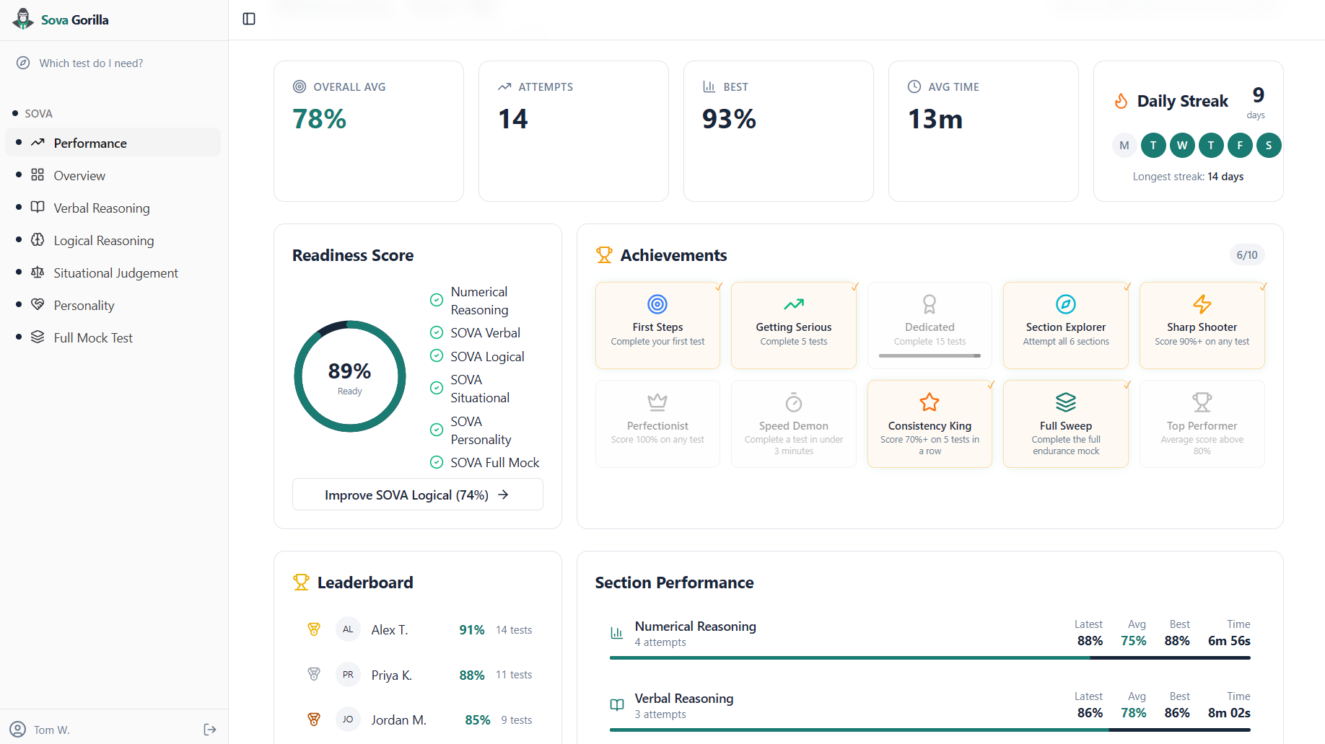
Task: Click the Numerical Reasoning check circle
Action: [x=437, y=301]
